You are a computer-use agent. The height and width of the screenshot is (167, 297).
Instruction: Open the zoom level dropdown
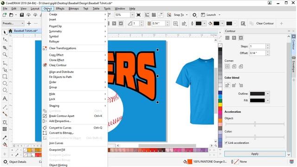[x=132, y=15]
